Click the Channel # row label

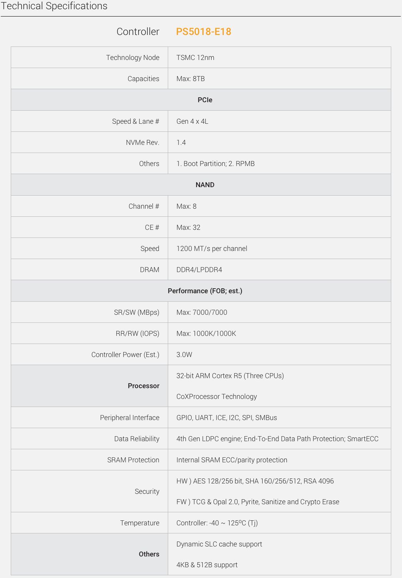click(x=144, y=206)
